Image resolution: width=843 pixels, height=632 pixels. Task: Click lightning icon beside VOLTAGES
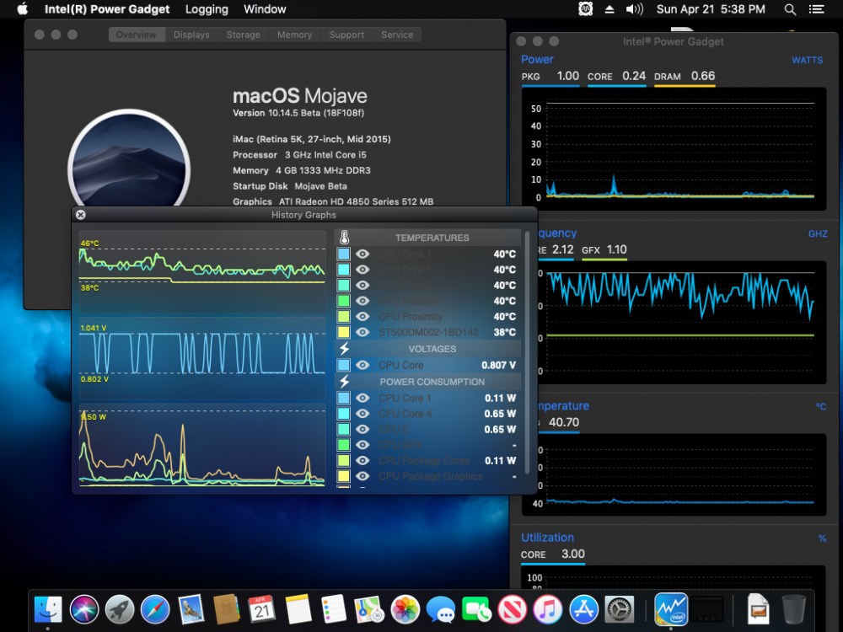tap(345, 348)
